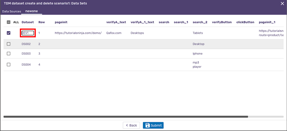Image resolution: width=287 pixels, height=131 pixels.
Task: Click the clickButton column header
Action: coord(245,22)
